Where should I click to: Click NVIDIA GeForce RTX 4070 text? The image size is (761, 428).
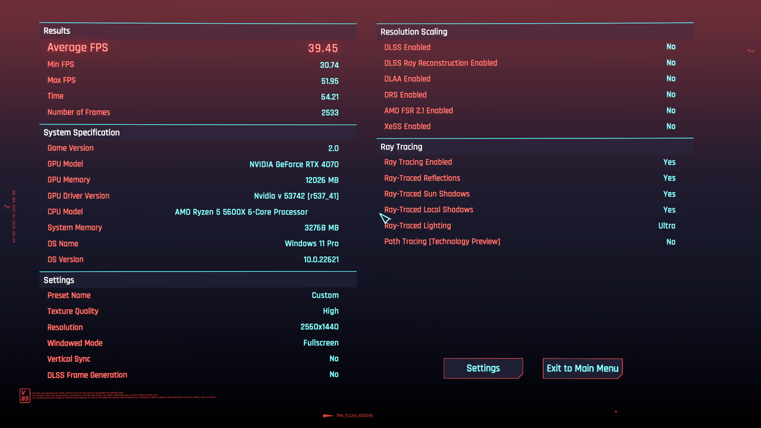click(294, 164)
